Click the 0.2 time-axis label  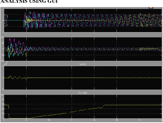tap(49, 120)
